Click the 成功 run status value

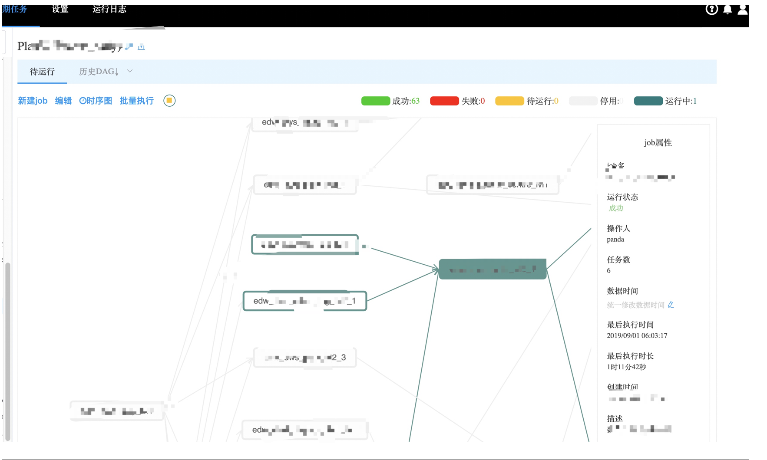coord(615,208)
